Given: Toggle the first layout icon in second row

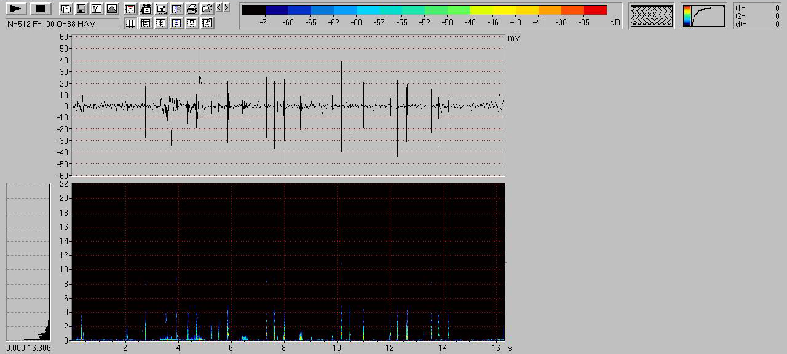Looking at the screenshot, I should tap(130, 23).
